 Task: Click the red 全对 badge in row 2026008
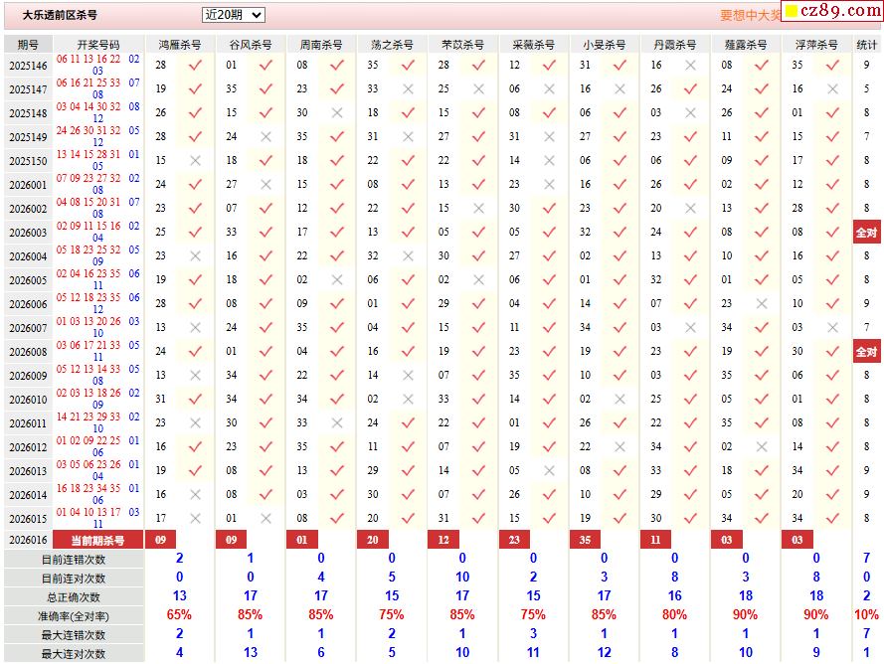point(866,352)
